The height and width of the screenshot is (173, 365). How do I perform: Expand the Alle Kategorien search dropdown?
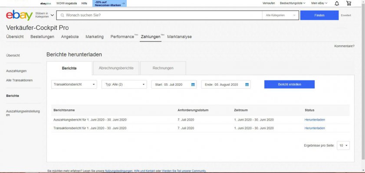280,16
